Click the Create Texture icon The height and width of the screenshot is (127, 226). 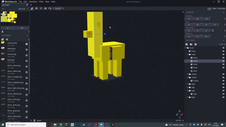pyautogui.click(x=7, y=40)
